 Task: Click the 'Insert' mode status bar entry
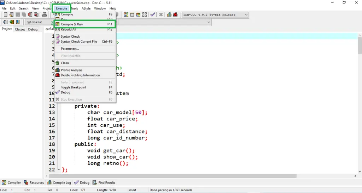pyautogui.click(x=132, y=190)
